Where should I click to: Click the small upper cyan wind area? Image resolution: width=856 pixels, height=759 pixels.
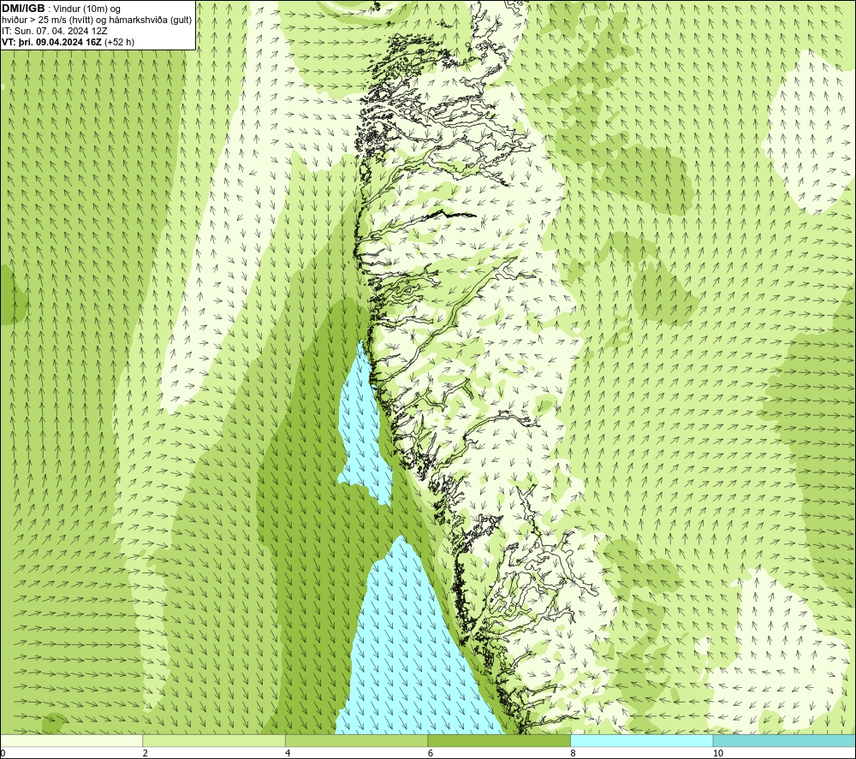point(365,431)
